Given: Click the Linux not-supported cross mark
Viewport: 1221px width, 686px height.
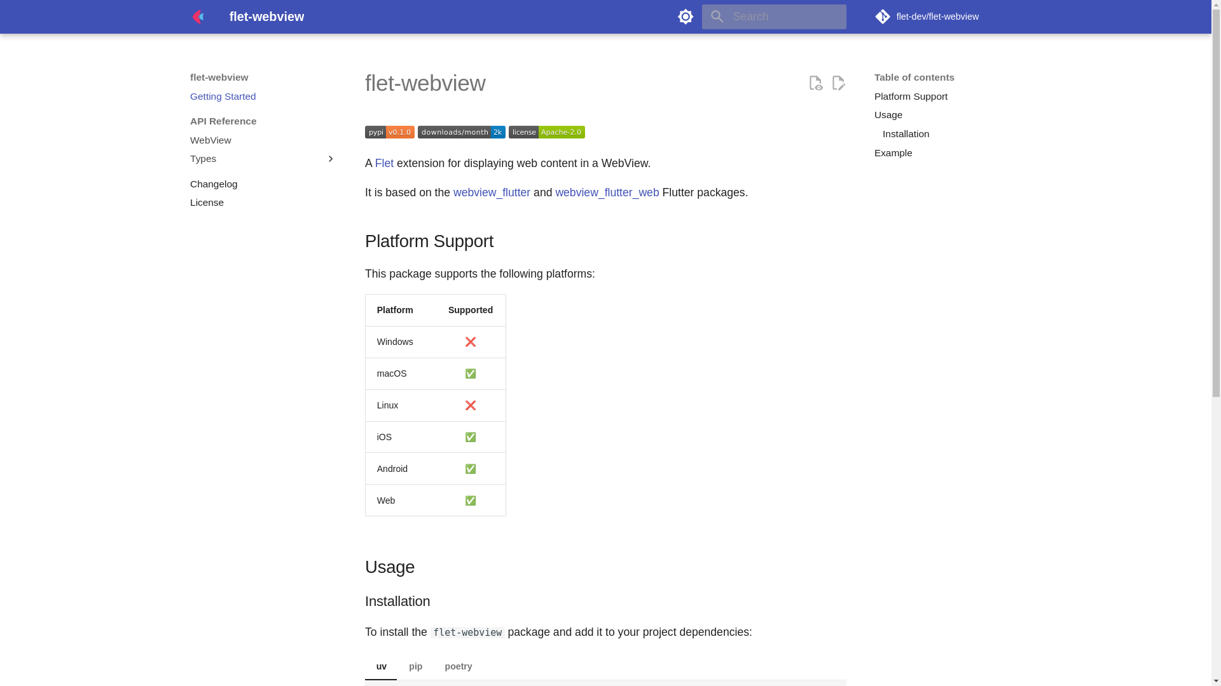Looking at the screenshot, I should click(x=471, y=405).
